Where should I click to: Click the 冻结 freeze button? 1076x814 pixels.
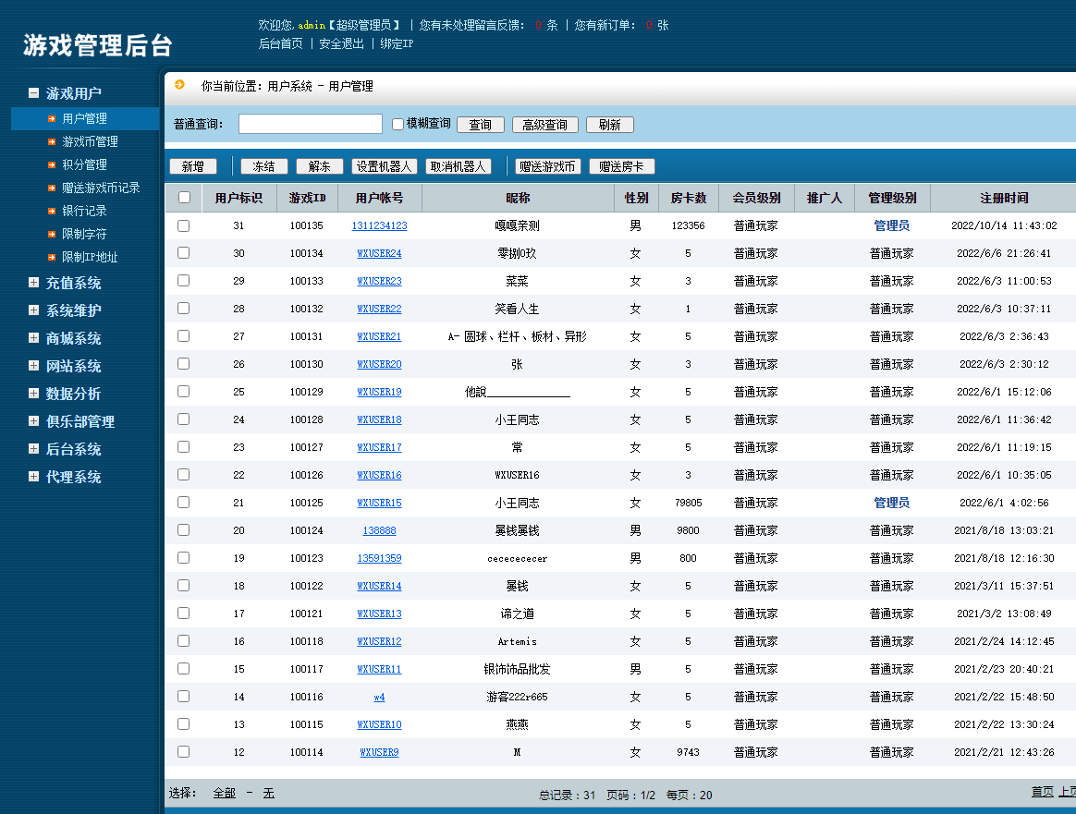click(263, 166)
